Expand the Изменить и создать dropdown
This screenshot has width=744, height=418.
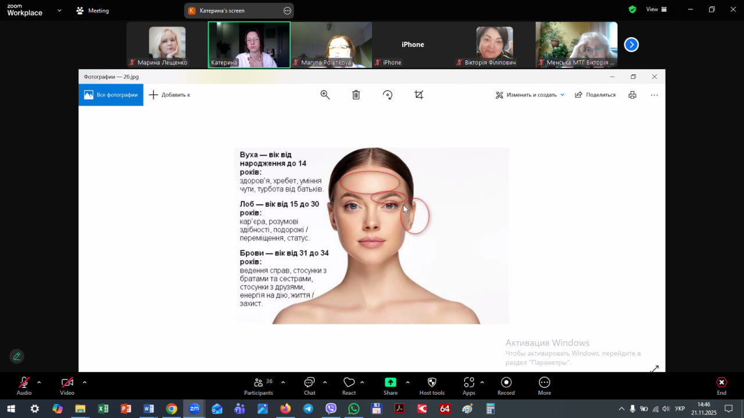coord(530,95)
